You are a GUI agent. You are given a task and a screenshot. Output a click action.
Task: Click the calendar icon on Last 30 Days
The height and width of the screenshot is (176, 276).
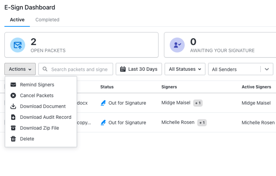123,69
